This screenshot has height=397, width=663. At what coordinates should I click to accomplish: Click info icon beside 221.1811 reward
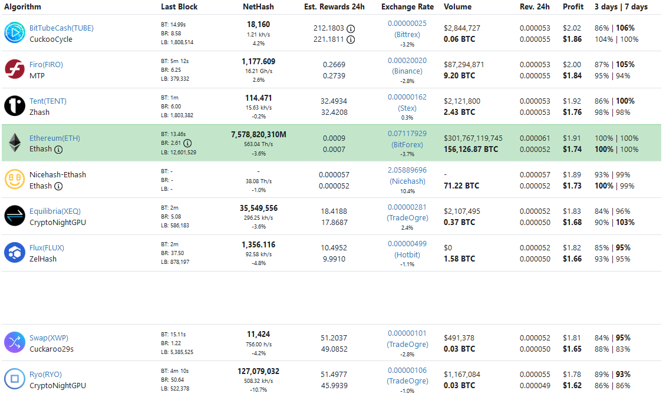pos(351,39)
